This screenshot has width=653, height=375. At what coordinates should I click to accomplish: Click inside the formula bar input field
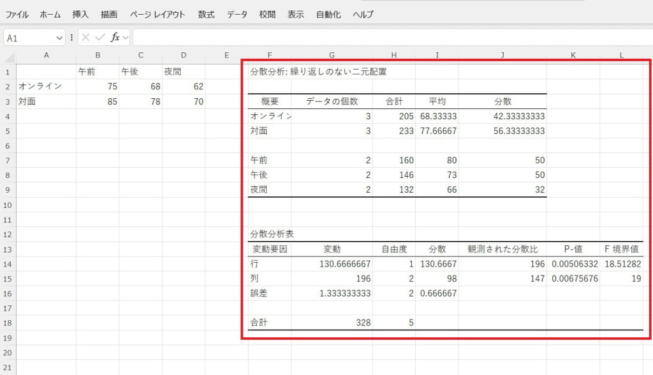click(383, 38)
